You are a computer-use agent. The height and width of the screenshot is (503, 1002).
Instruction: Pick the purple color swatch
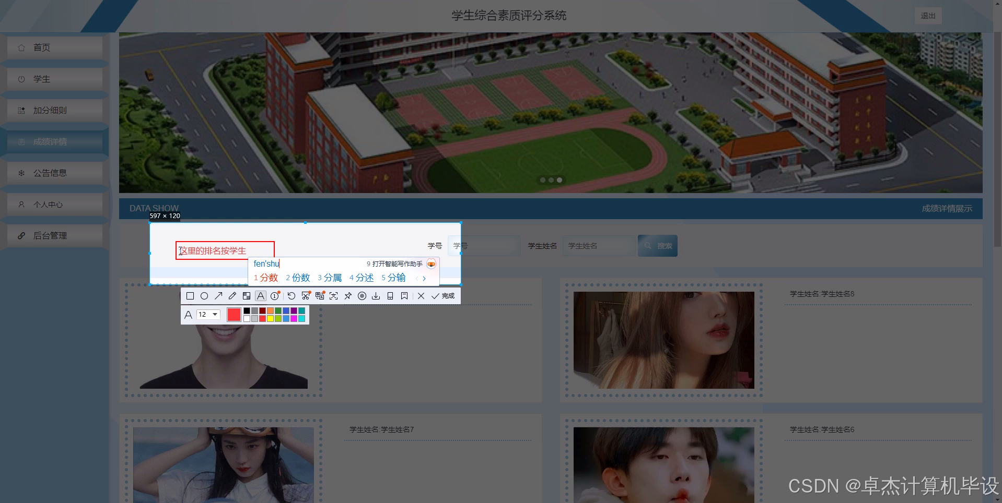tap(294, 310)
